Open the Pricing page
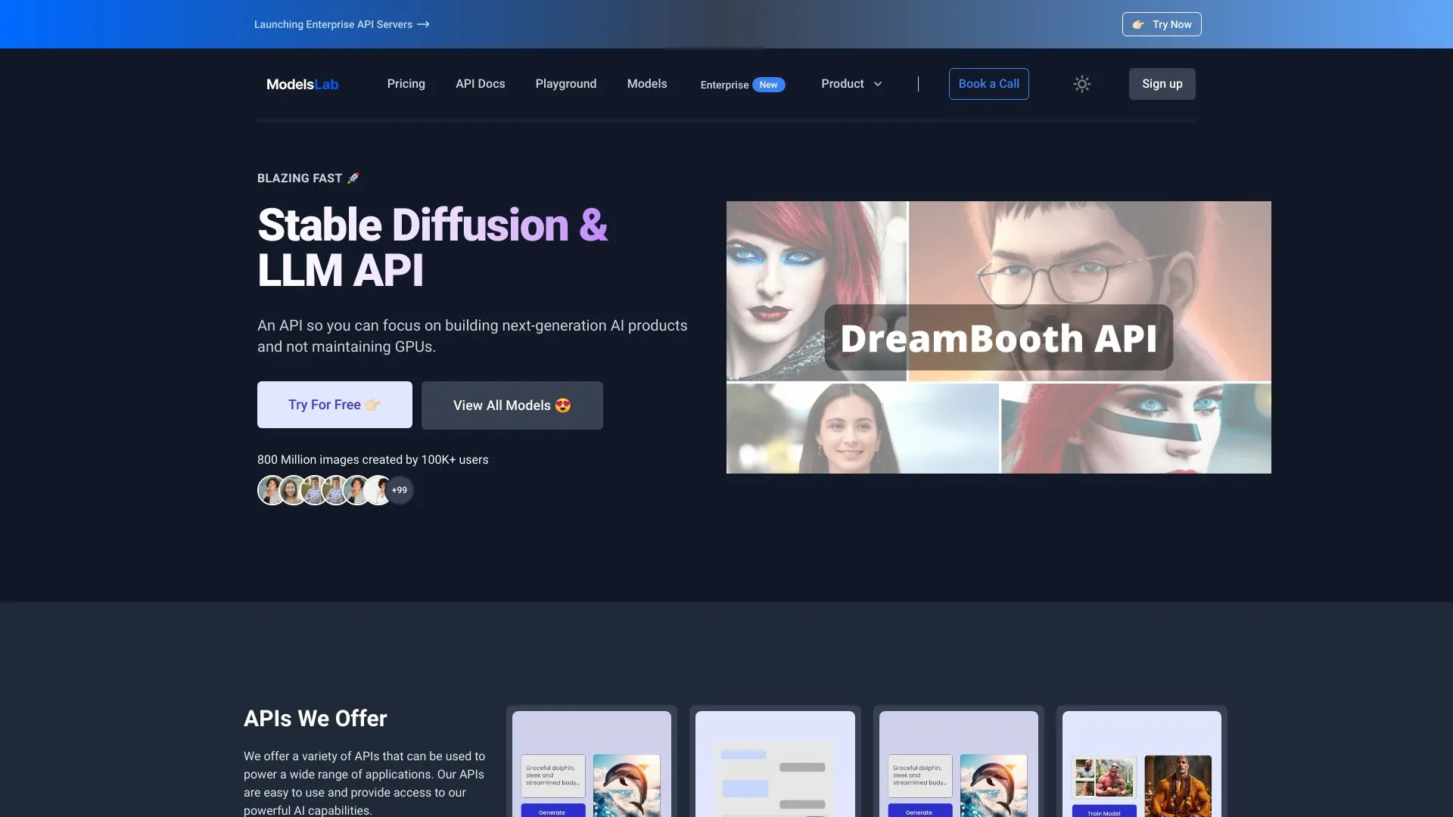This screenshot has width=1453, height=817. click(x=406, y=84)
